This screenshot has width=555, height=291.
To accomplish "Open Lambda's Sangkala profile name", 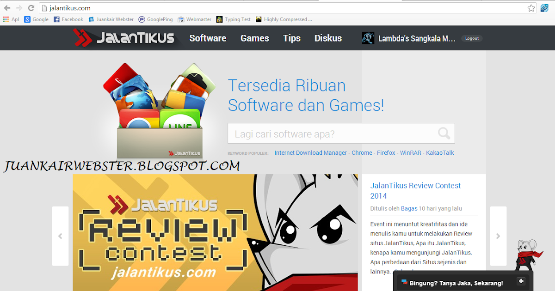I will [x=417, y=38].
